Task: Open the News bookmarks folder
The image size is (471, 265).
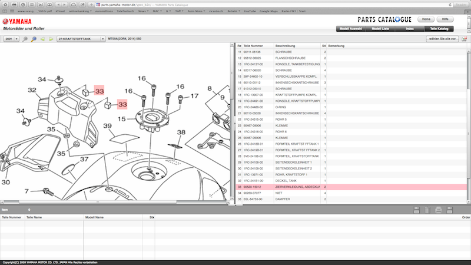Action: [144, 11]
